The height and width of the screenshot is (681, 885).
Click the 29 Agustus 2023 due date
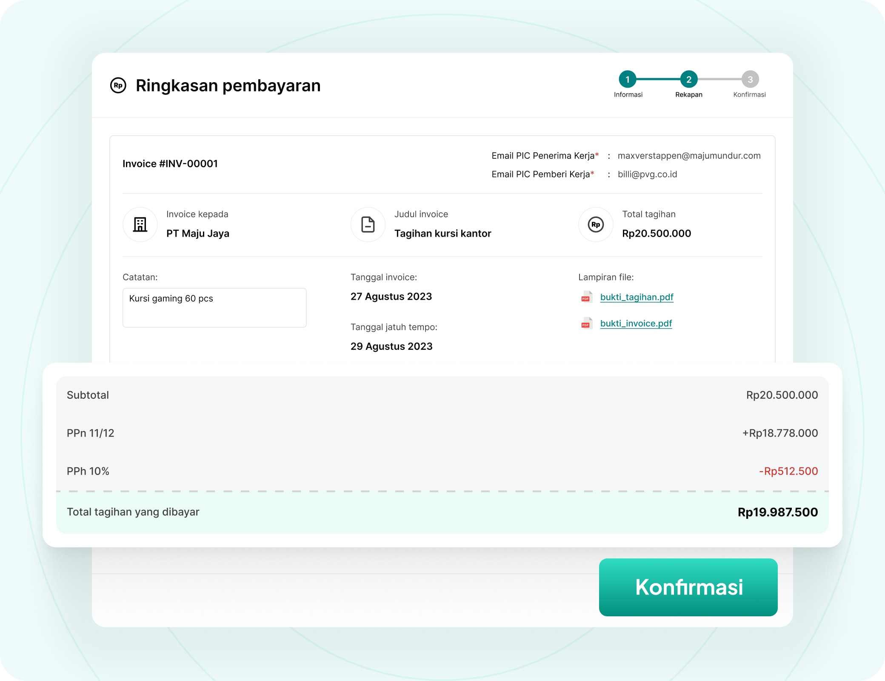click(x=391, y=346)
